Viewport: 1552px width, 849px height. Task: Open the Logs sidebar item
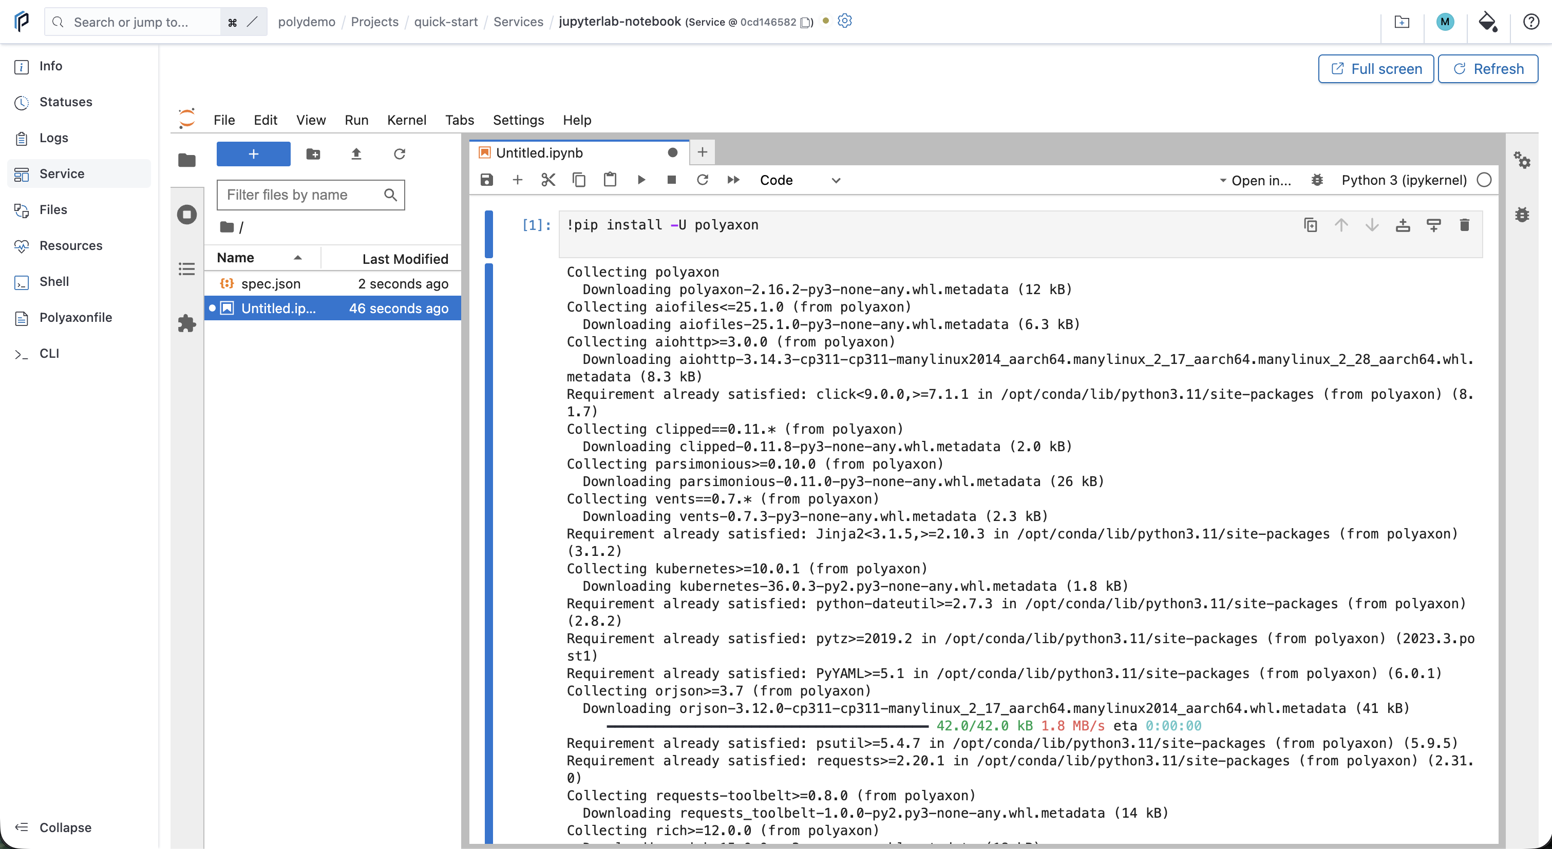[x=79, y=138]
